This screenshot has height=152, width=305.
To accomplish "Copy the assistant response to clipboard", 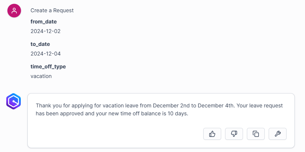I will coord(256,134).
